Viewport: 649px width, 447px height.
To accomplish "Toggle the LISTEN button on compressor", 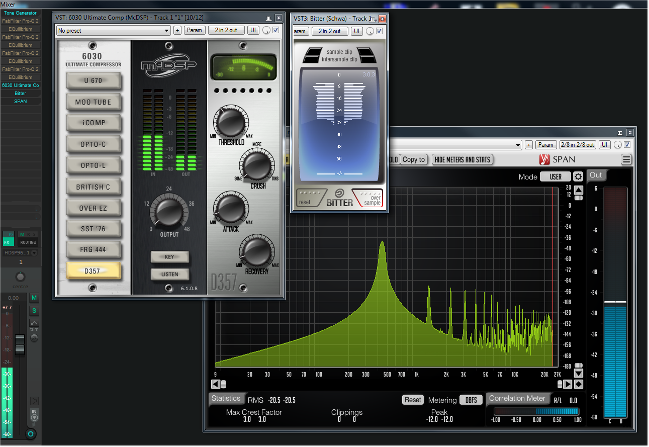I will click(169, 274).
